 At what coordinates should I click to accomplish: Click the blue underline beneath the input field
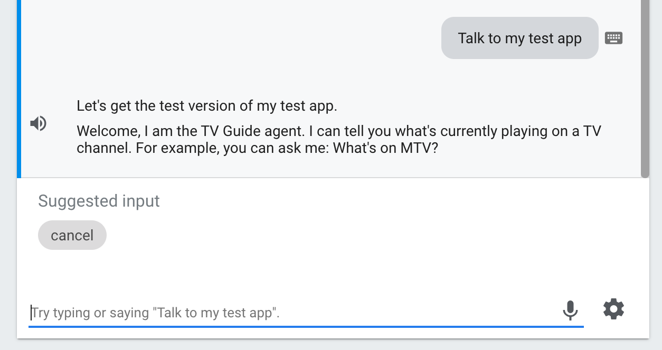[306, 327]
